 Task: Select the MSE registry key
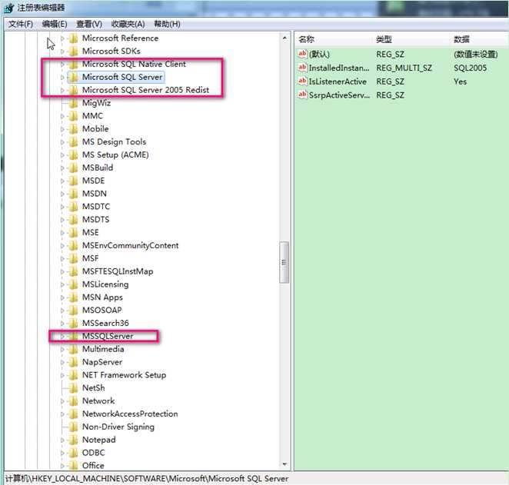pos(91,233)
